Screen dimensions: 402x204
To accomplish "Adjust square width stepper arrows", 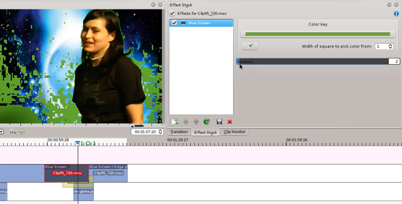I will coord(390,46).
